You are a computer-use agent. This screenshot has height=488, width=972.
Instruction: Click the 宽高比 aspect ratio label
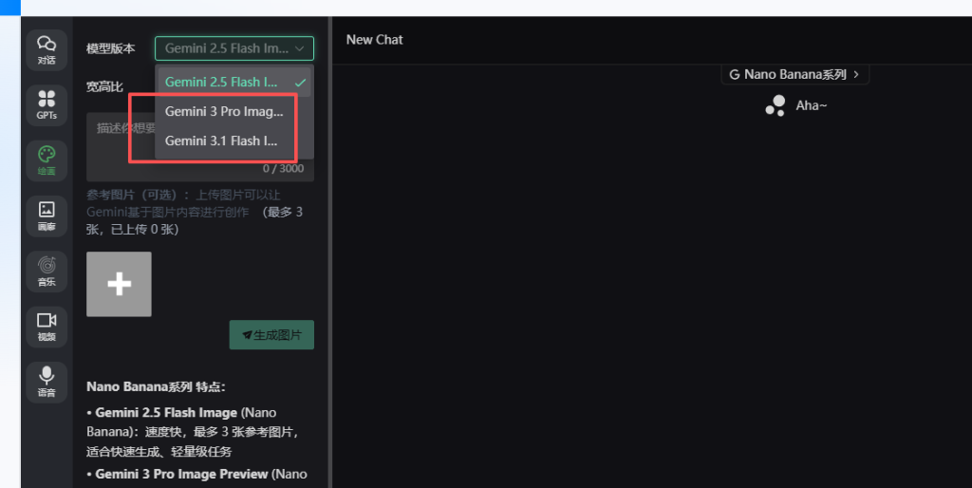coord(104,87)
